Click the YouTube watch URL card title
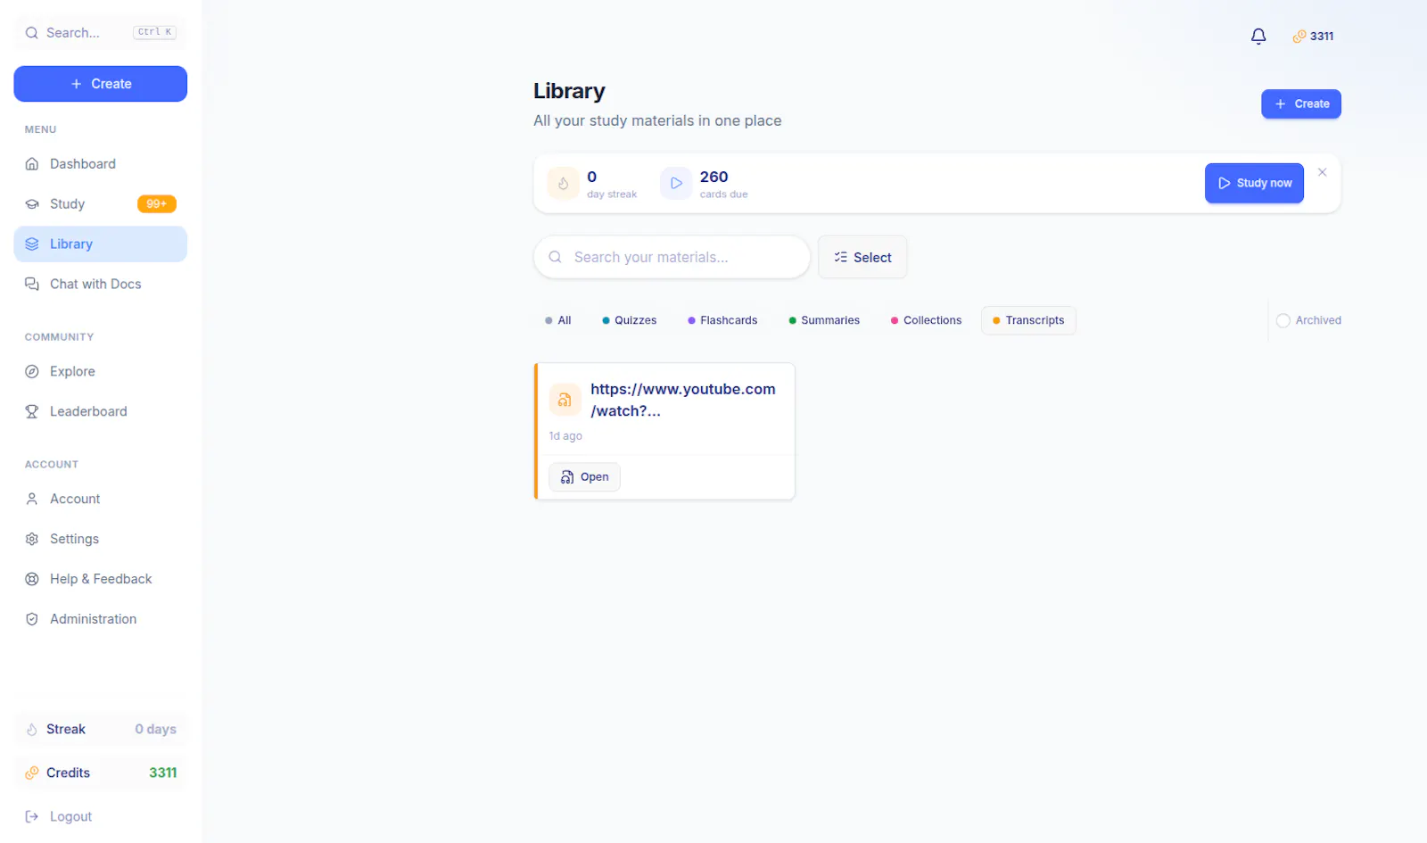Viewport: 1427px width, 843px height. point(683,401)
